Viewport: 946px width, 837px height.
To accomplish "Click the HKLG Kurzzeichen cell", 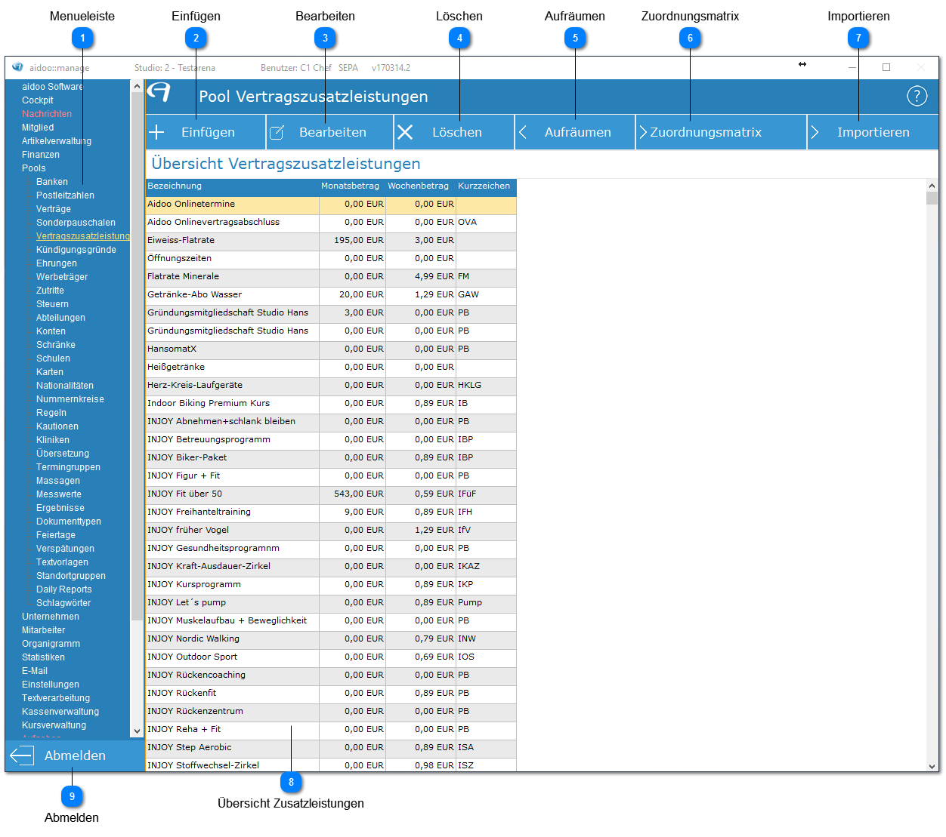I will click(x=486, y=386).
